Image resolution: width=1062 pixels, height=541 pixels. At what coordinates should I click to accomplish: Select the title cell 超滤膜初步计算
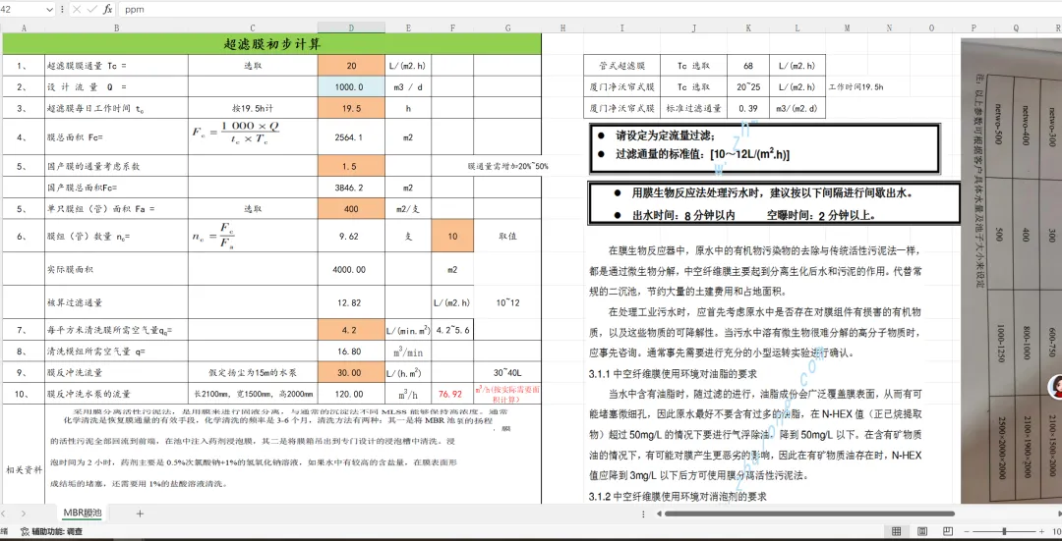pos(271,44)
